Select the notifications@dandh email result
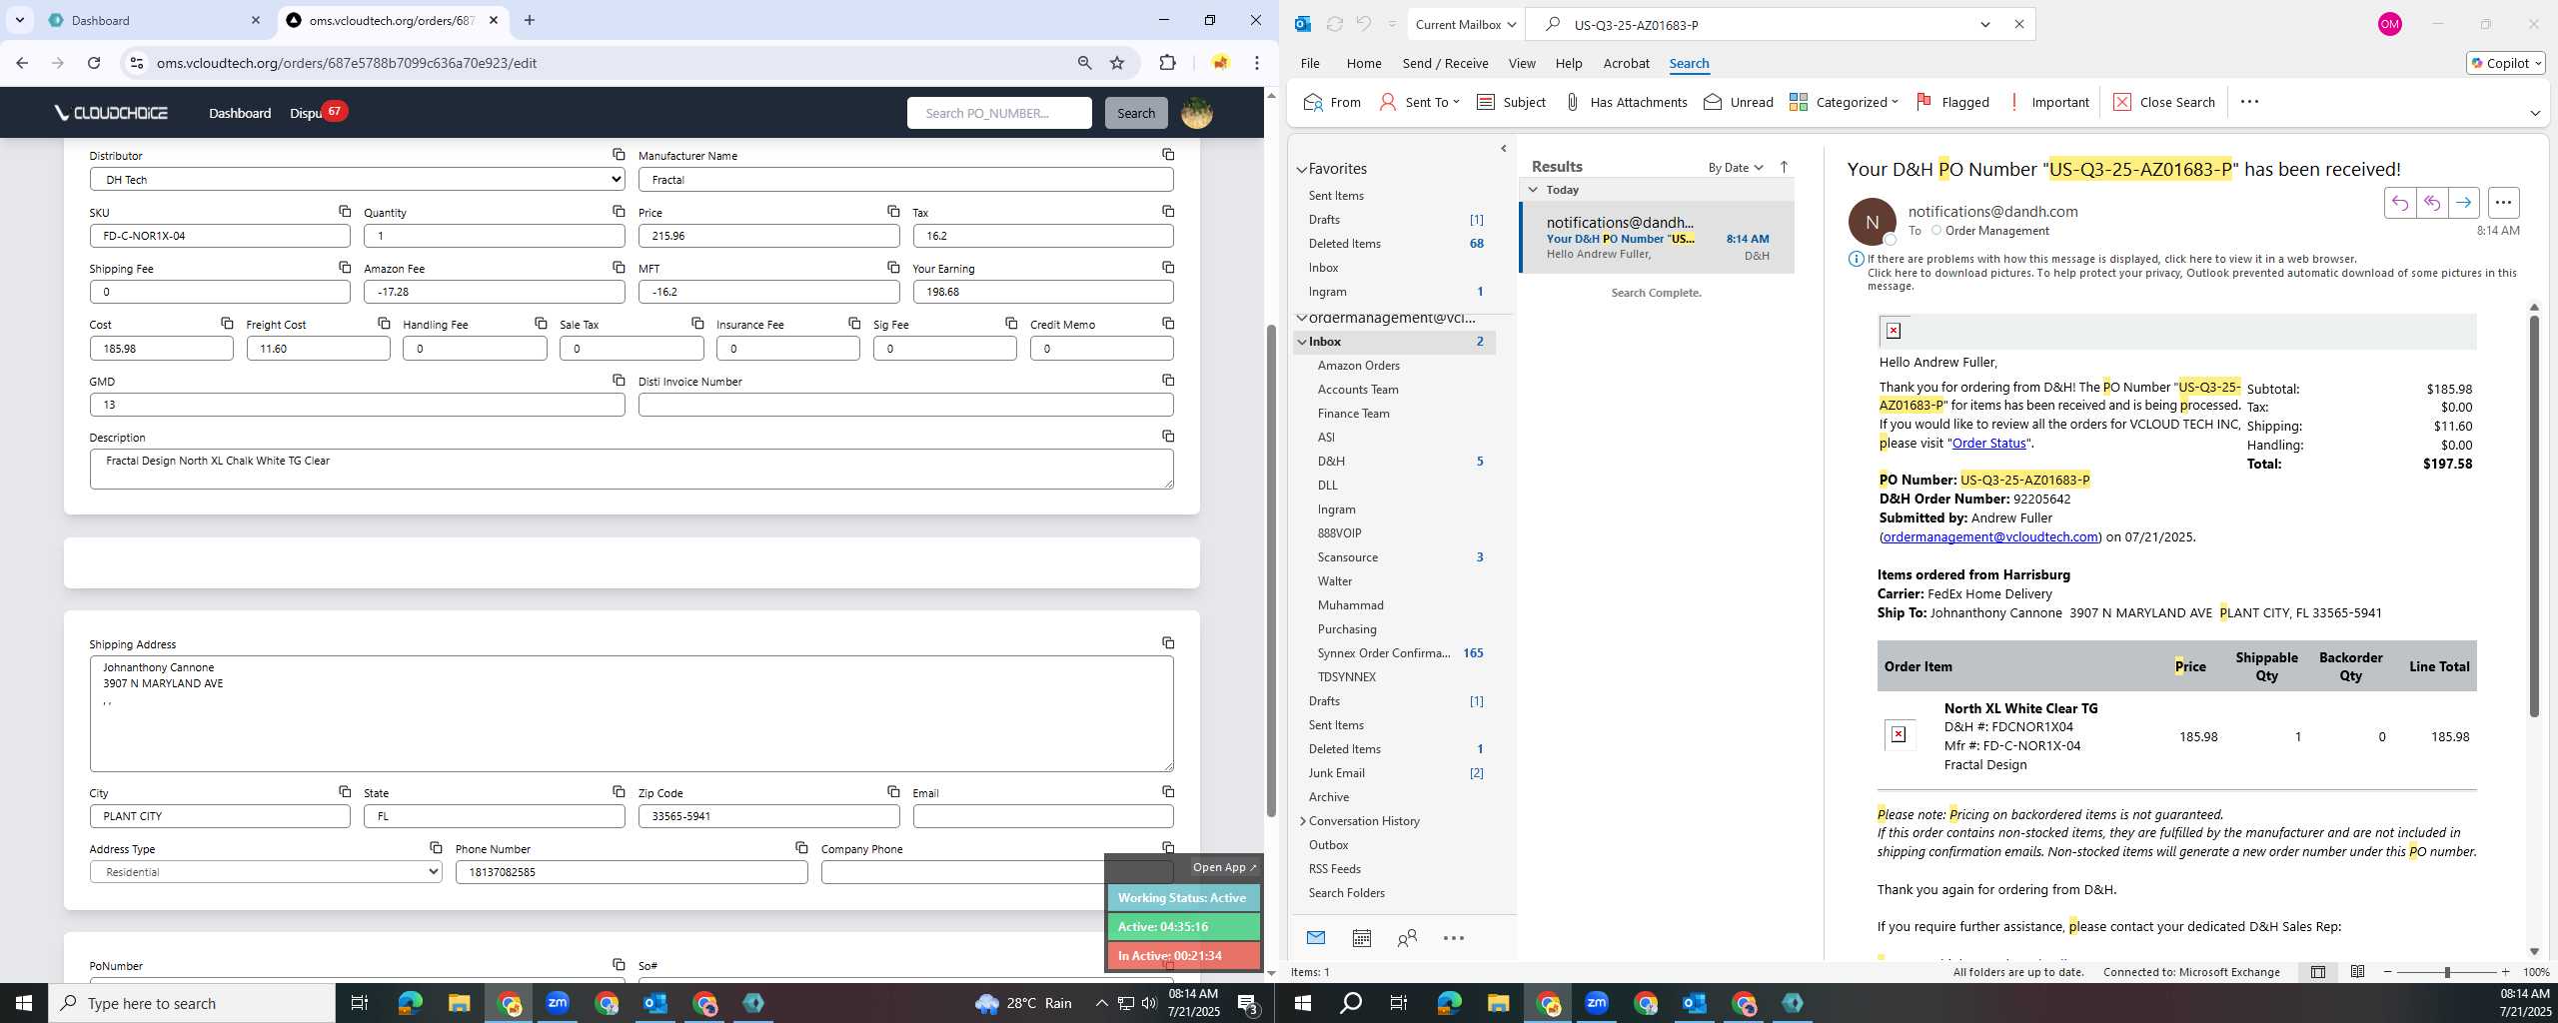 coord(1657,238)
